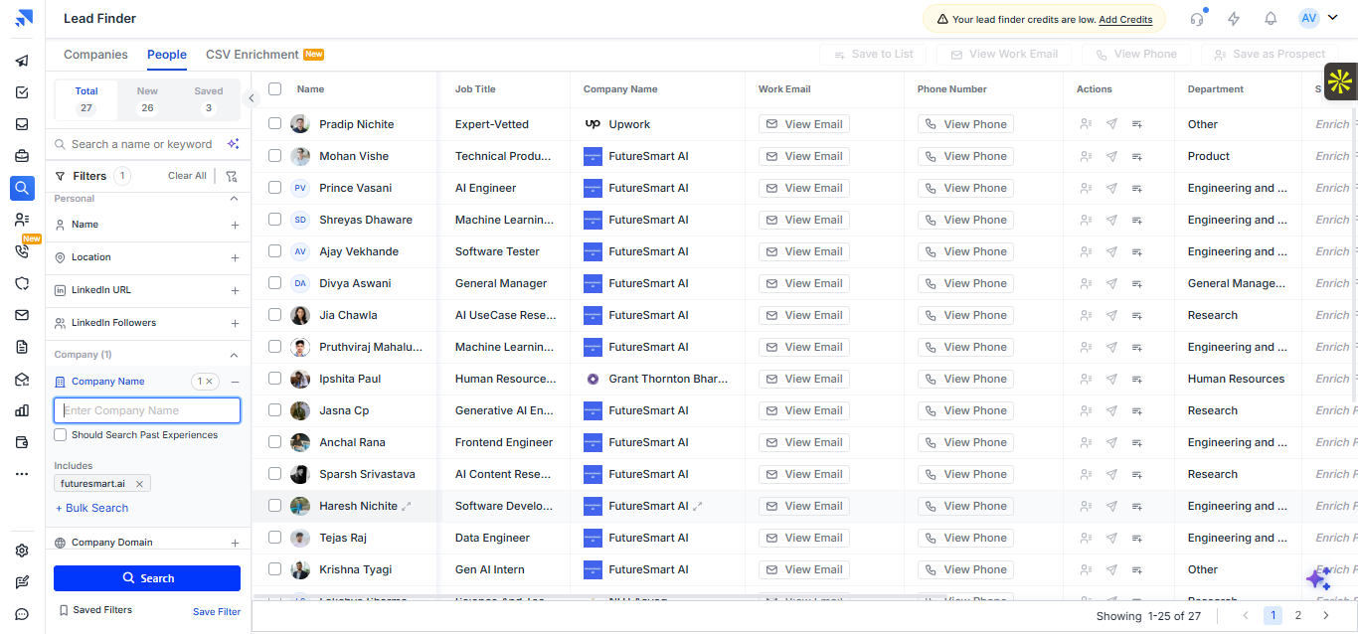The height and width of the screenshot is (634, 1358).
Task: Switch to the Companies tab
Action: 95,55
